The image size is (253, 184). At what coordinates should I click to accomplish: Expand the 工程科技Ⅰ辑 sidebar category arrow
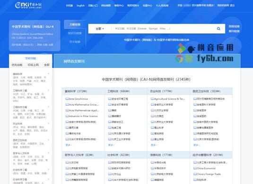click(x=48, y=90)
